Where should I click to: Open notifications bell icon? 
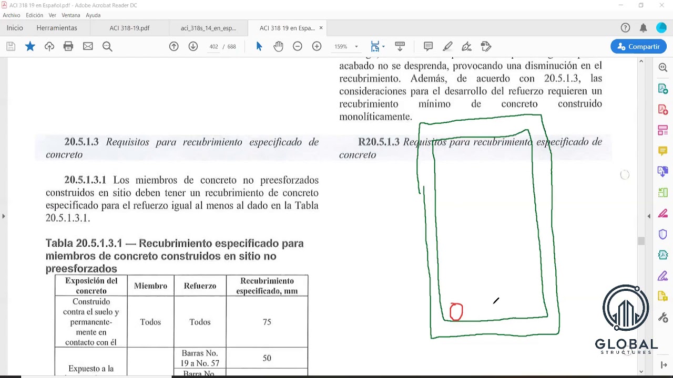tap(643, 28)
